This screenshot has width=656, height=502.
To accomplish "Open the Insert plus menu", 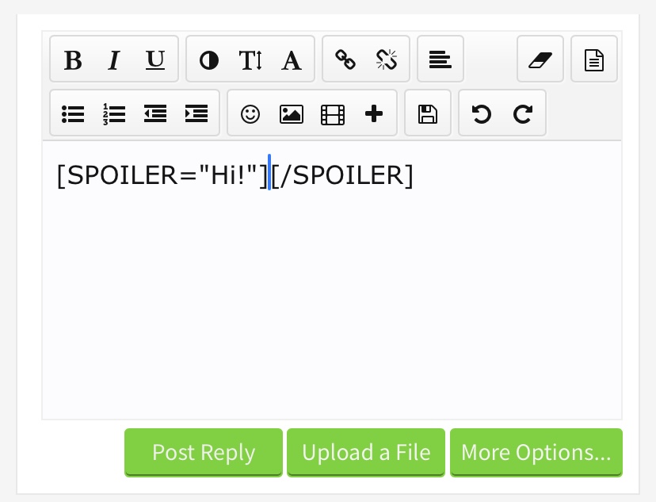I will (x=374, y=114).
